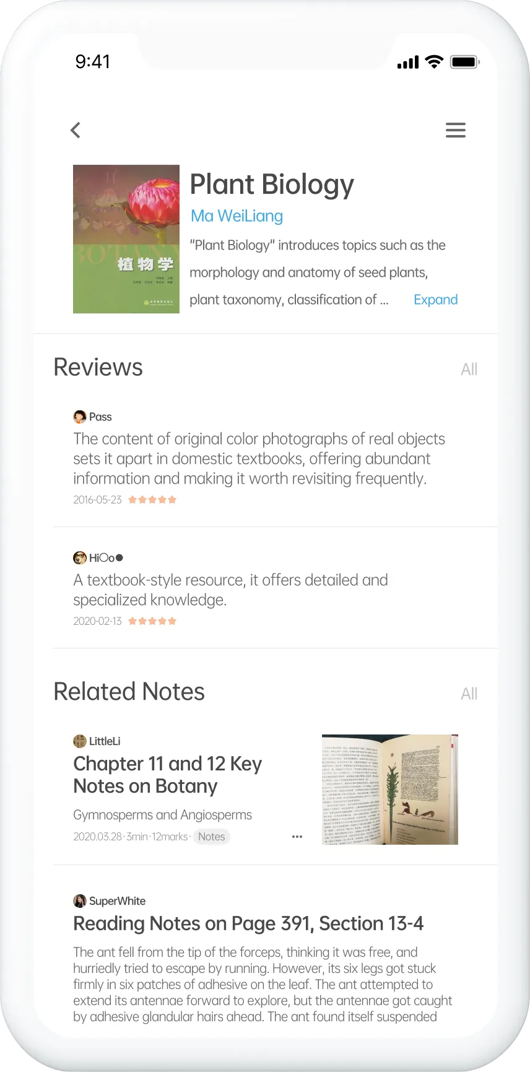
Task: Open the botany note photo thumbnail
Action: 389,790
